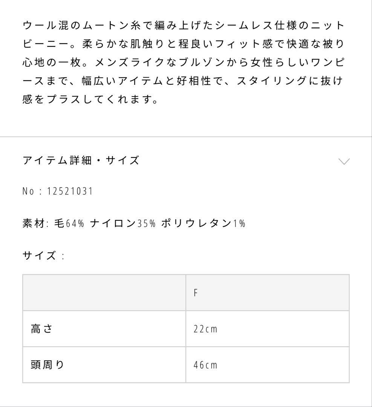Screen dimensions: 372x407
Task: Select the 頭周り row label
Action: [x=47, y=364]
